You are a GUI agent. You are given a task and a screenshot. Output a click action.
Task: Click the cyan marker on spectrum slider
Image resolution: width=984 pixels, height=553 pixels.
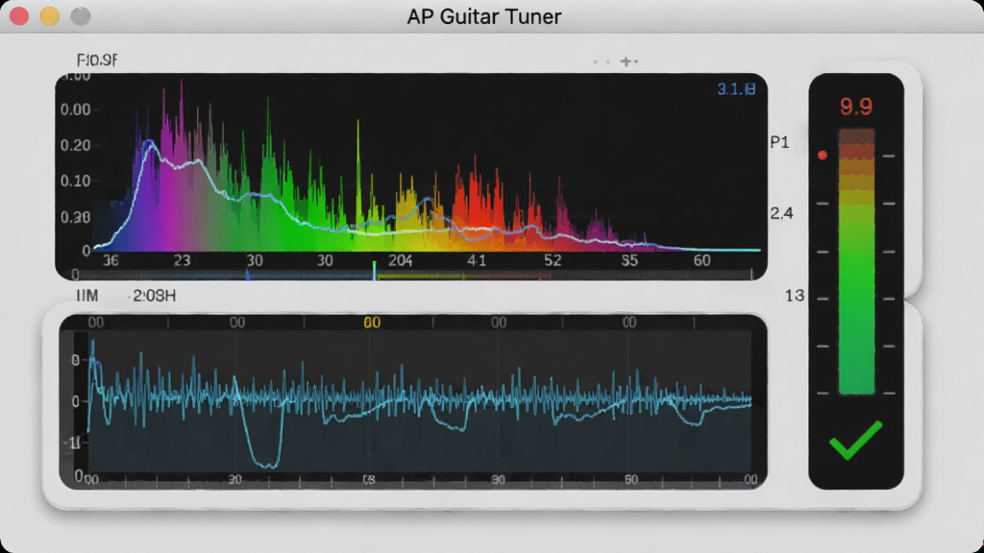[374, 271]
